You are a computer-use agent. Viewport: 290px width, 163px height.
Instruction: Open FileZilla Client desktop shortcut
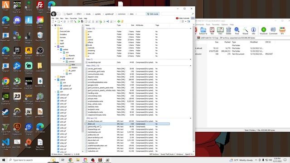pyautogui.click(x=40, y=7)
